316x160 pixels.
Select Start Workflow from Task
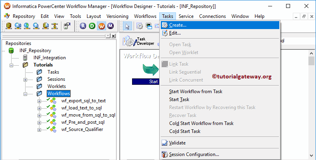(x=220, y=92)
